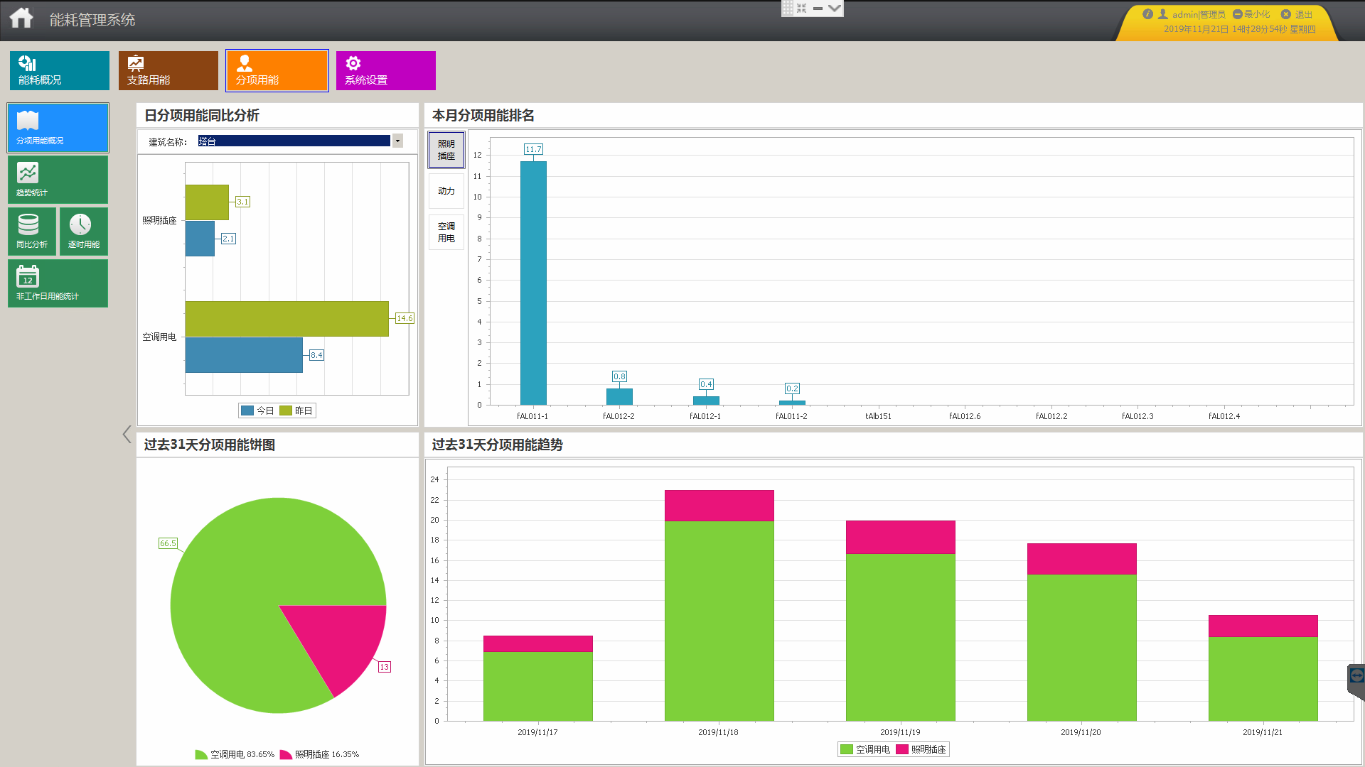Image resolution: width=1365 pixels, height=767 pixels.
Task: Click the 退出 logout link
Action: [1298, 14]
